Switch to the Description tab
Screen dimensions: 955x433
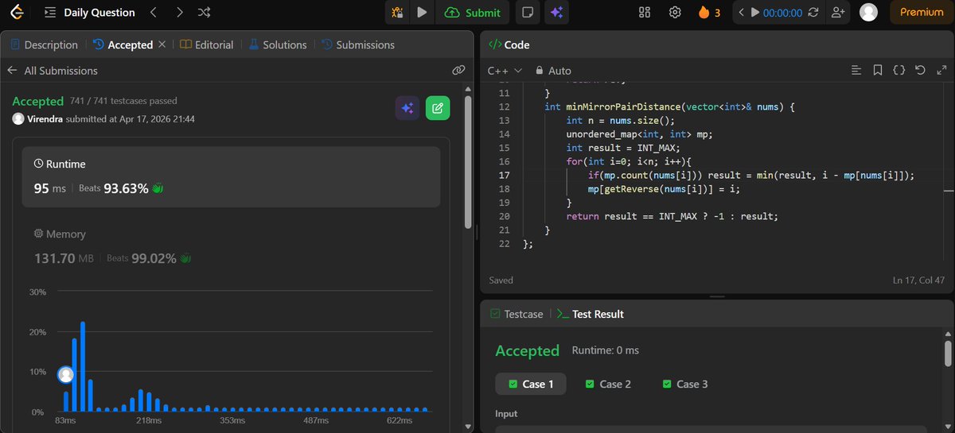(x=44, y=44)
